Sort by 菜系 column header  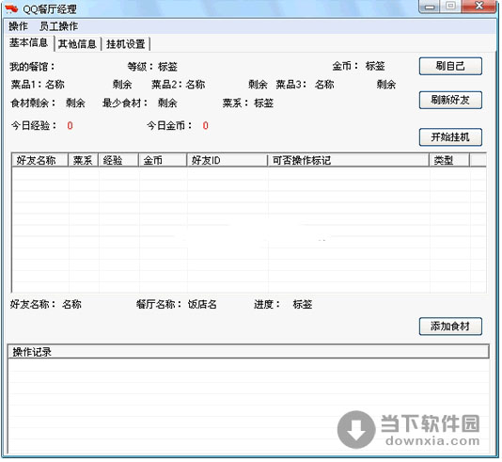84,160
